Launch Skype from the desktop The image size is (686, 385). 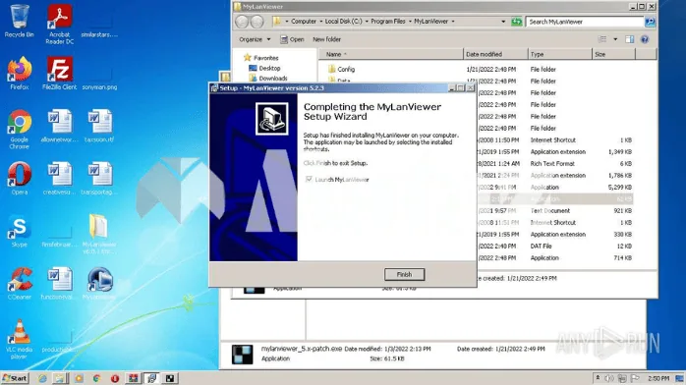click(x=20, y=231)
